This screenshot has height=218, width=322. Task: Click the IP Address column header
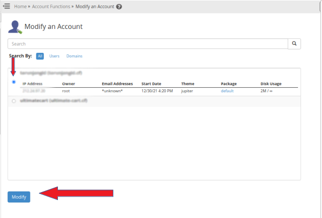(32, 84)
